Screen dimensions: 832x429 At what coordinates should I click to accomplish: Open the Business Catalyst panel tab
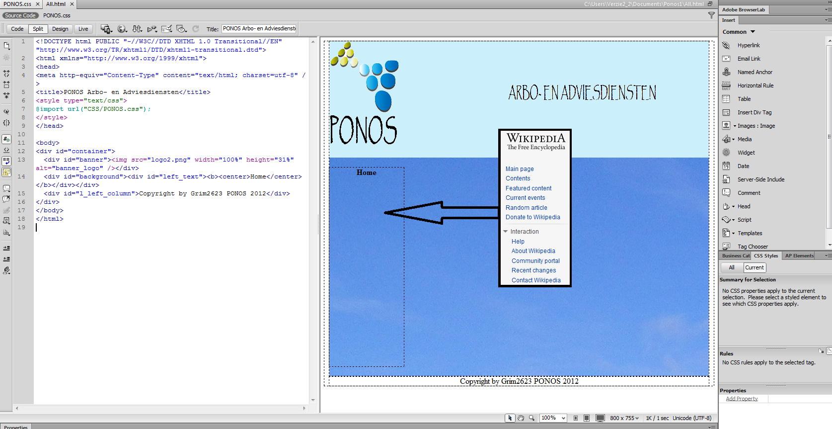click(736, 256)
